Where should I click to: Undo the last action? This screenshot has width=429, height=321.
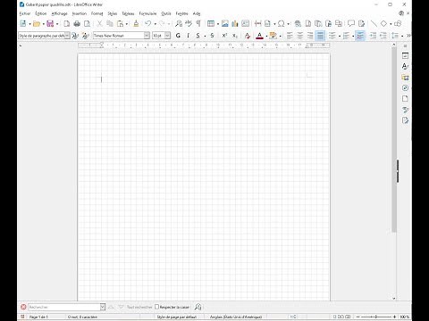[x=148, y=23]
